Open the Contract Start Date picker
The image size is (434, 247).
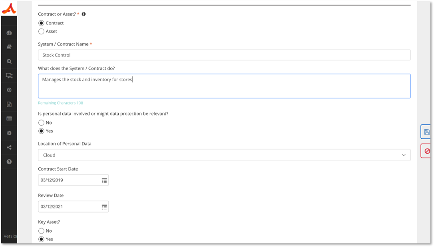tap(104, 181)
